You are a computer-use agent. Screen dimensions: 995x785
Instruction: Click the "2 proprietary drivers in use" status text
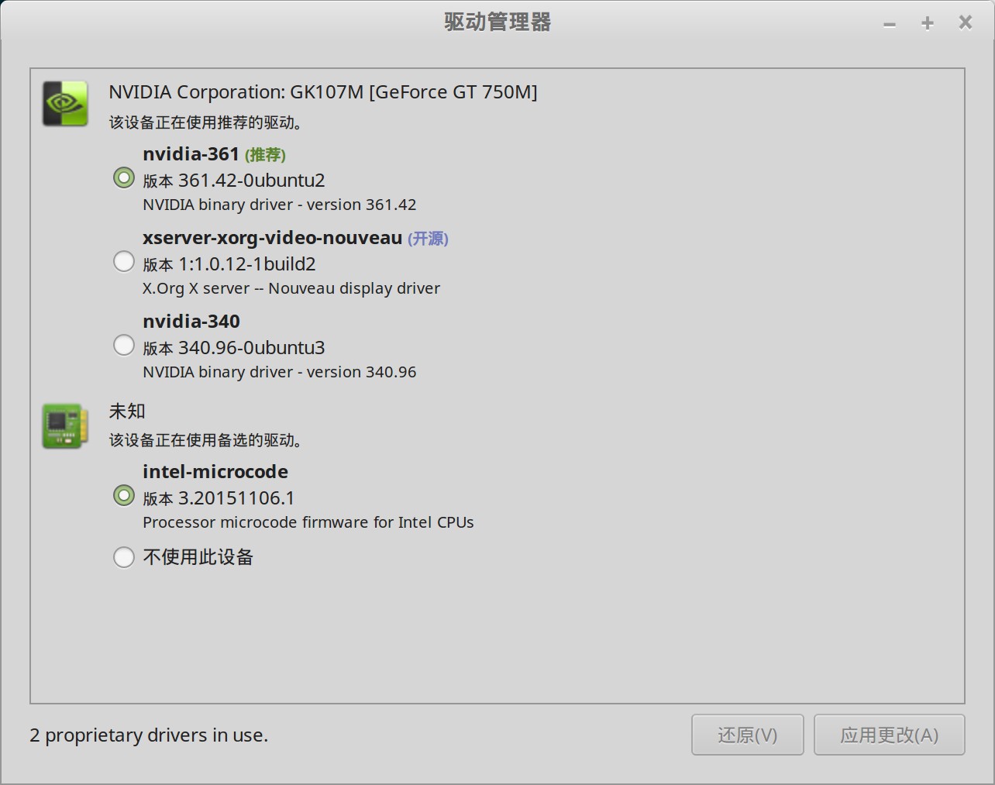pos(149,735)
